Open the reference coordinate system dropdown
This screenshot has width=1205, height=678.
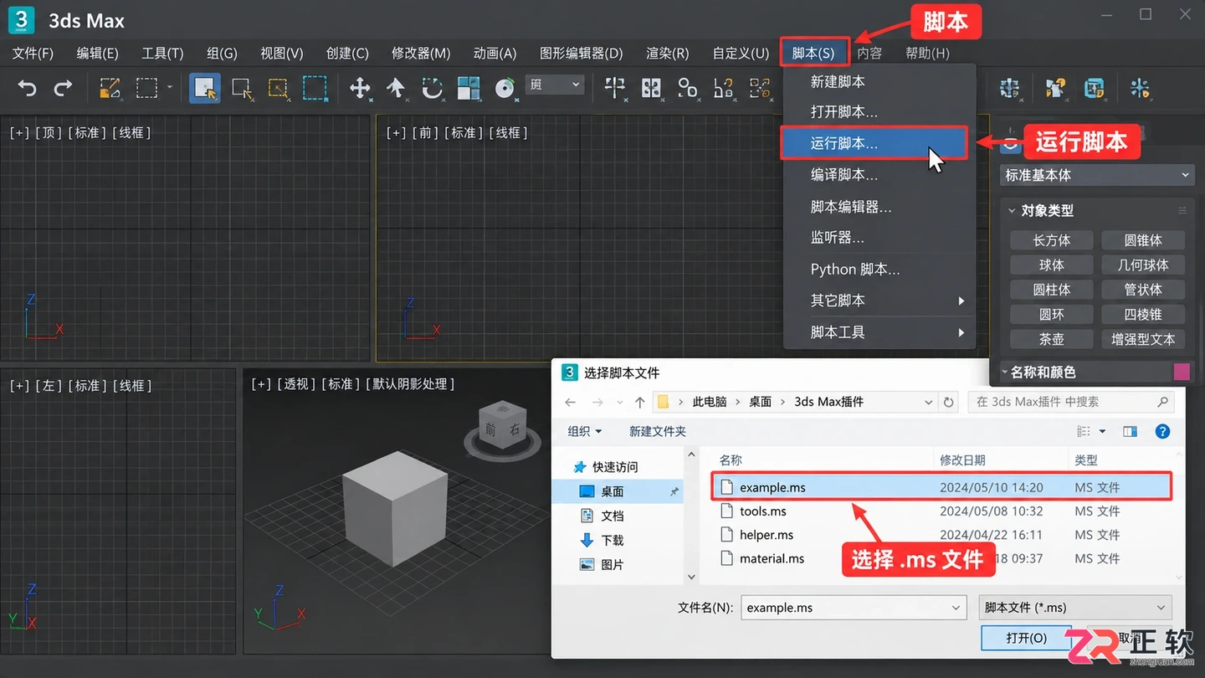[x=553, y=85]
